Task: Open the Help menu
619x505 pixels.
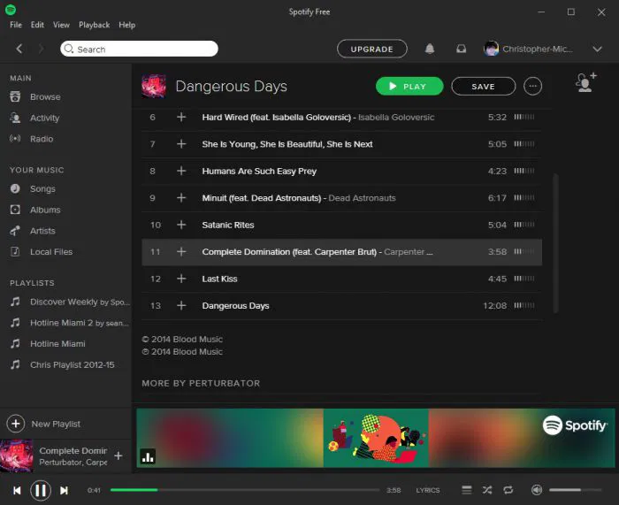Action: (x=127, y=25)
